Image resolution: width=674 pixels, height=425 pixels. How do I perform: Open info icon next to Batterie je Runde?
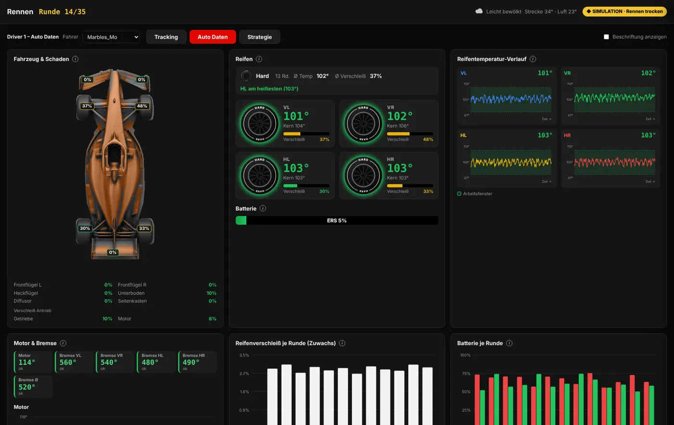click(x=509, y=343)
